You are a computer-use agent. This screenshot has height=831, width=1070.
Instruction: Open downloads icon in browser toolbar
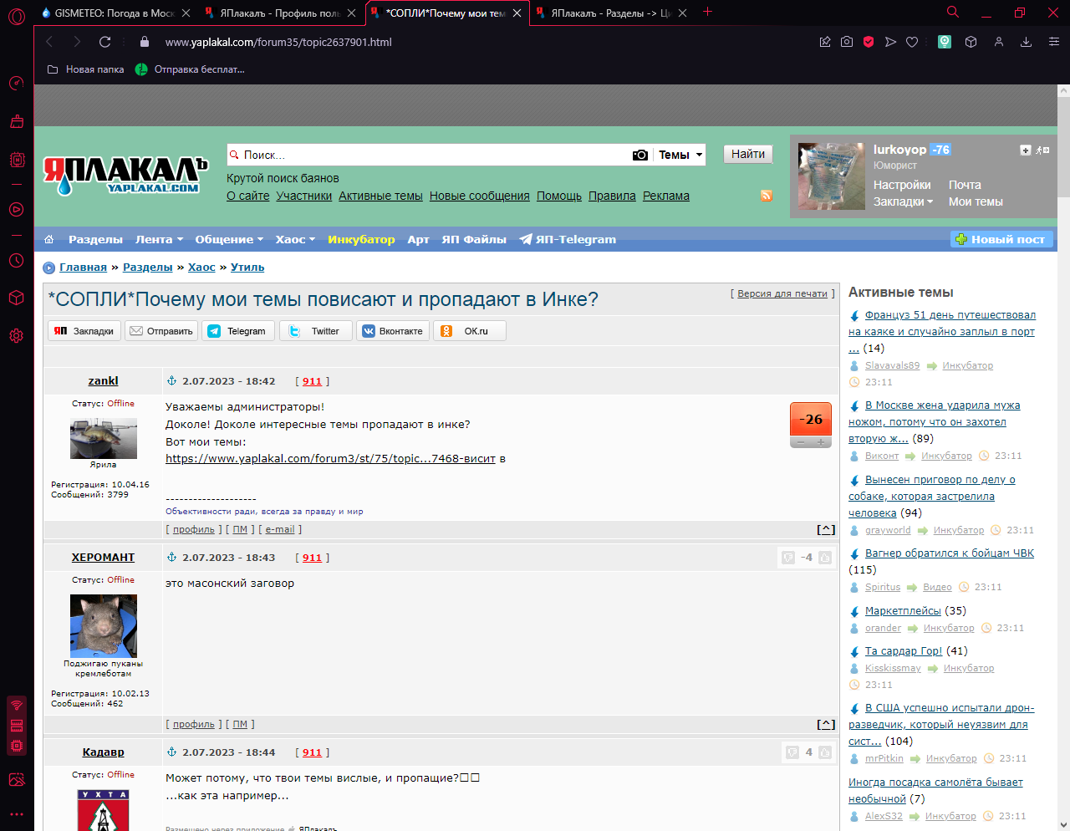pos(1026,42)
